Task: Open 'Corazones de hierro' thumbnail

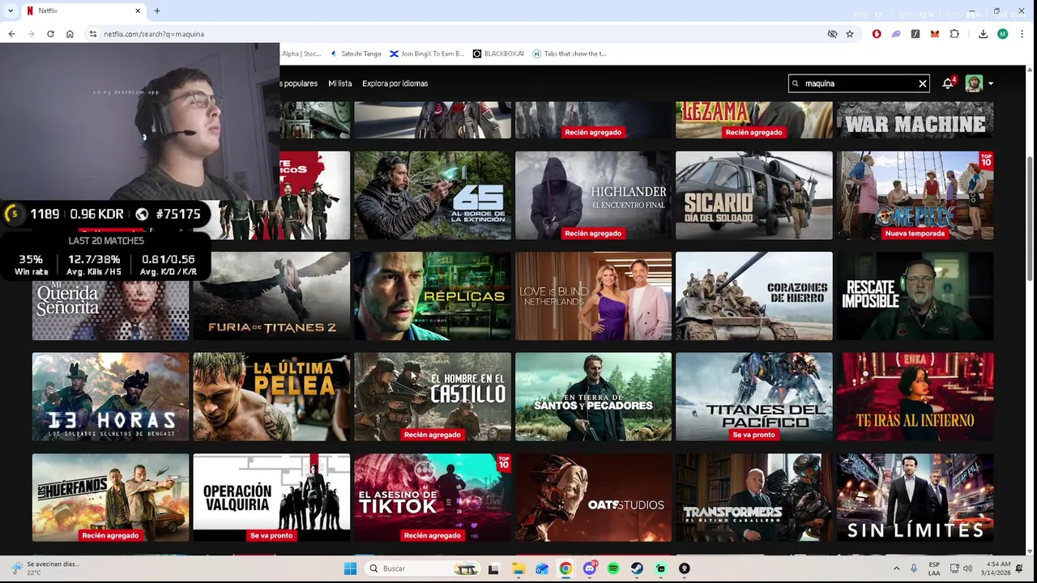Action: [x=753, y=296]
